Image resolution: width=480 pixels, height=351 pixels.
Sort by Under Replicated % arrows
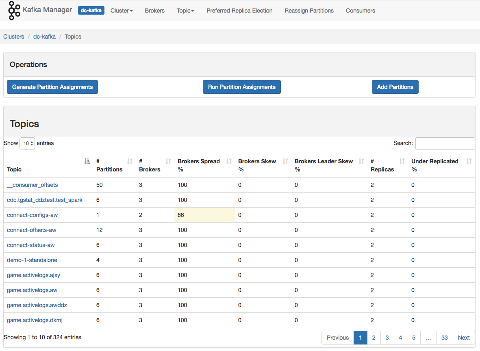click(469, 162)
